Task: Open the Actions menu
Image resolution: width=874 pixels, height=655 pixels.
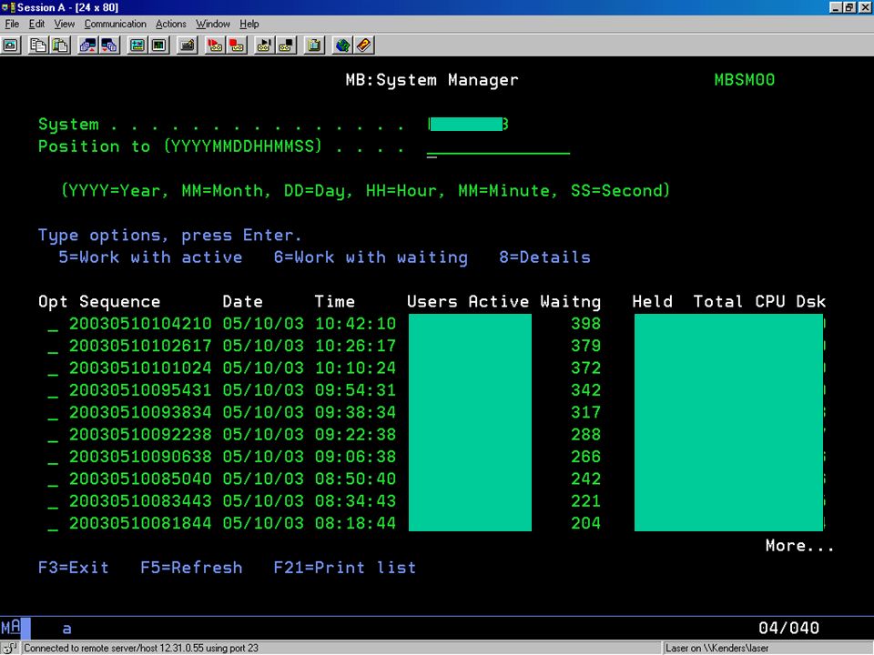Action: tap(170, 24)
